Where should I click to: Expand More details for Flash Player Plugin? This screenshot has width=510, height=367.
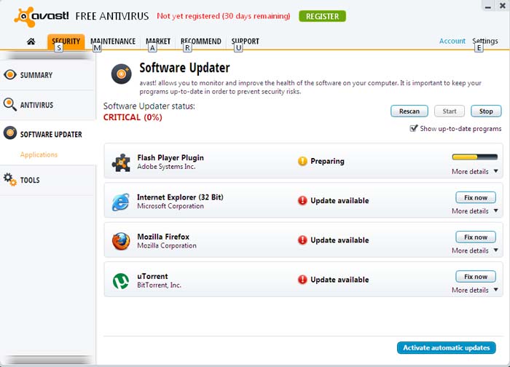(x=475, y=171)
